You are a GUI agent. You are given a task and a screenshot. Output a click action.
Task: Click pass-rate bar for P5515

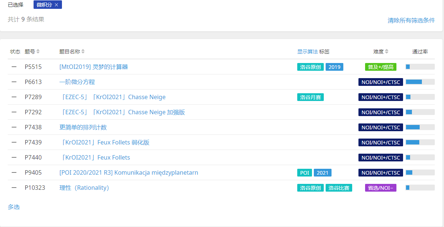point(420,67)
